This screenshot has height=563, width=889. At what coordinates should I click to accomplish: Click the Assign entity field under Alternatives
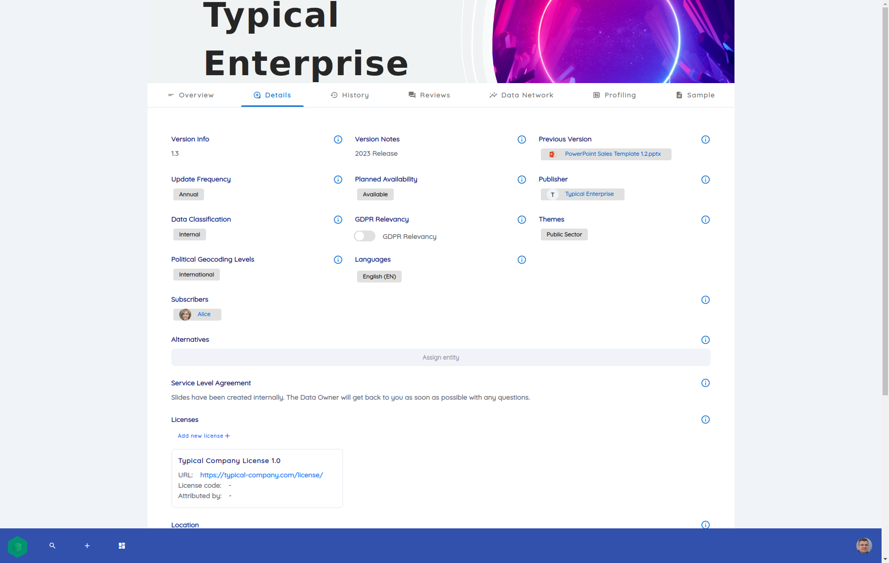click(441, 358)
